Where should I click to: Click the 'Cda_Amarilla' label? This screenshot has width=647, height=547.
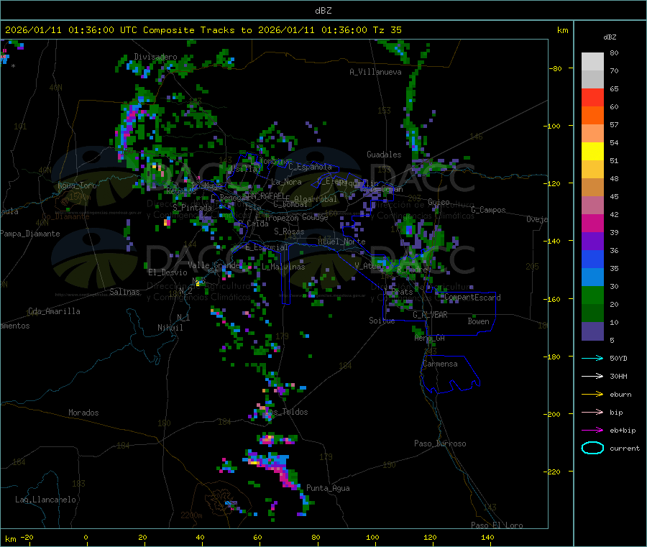pyautogui.click(x=54, y=311)
